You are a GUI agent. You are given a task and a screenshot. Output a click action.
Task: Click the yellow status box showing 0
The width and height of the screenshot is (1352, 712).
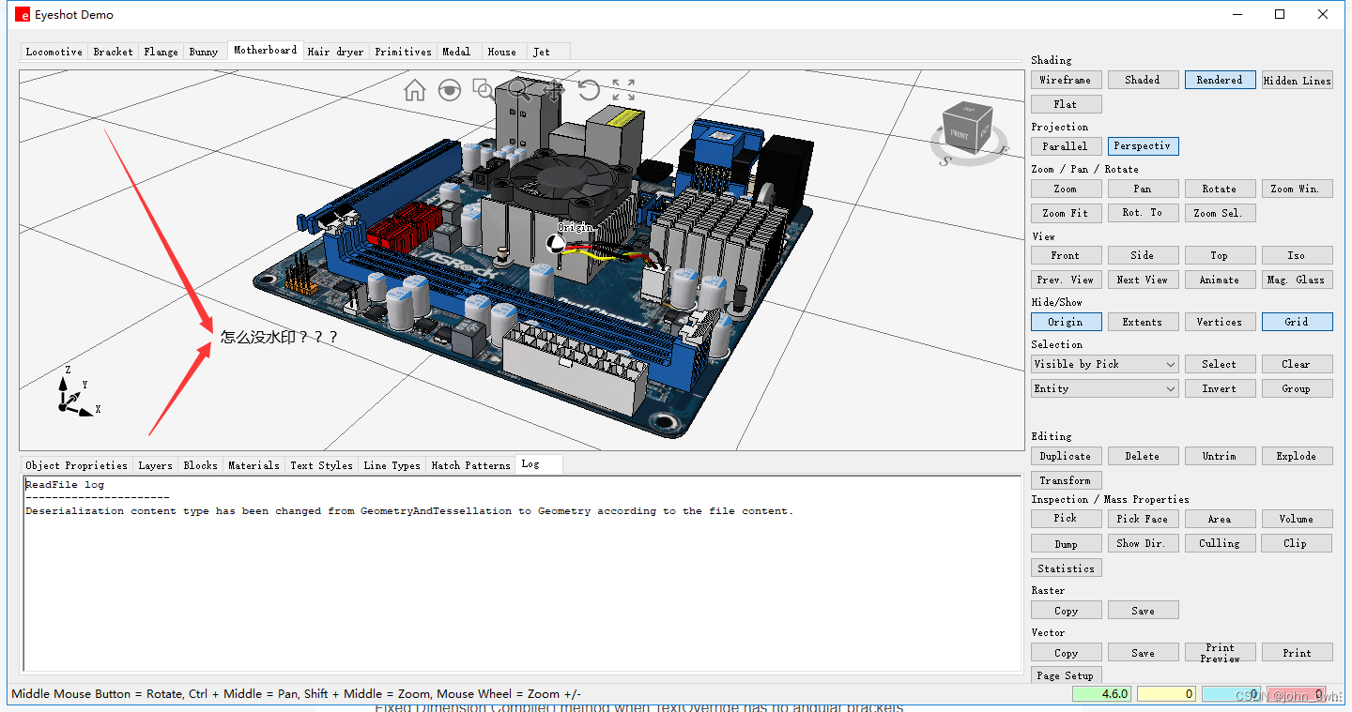point(1166,694)
